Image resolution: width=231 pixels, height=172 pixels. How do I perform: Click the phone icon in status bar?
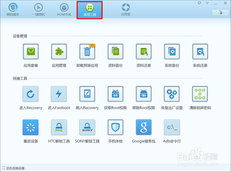[4, 168]
